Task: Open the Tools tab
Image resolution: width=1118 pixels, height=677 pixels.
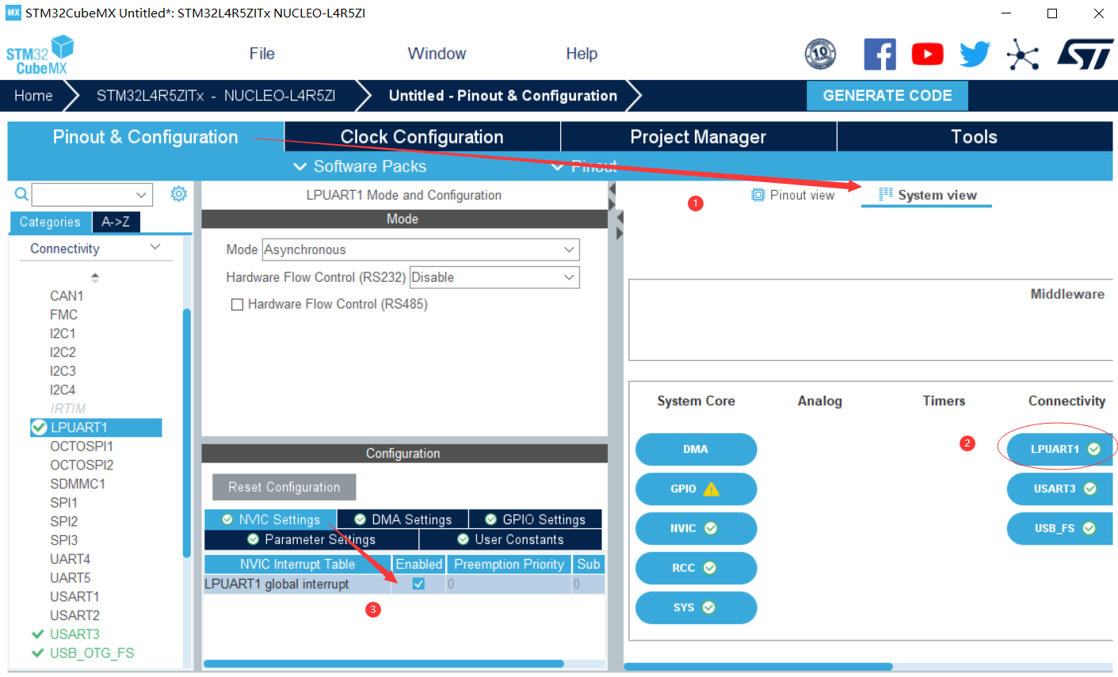Action: pos(975,136)
